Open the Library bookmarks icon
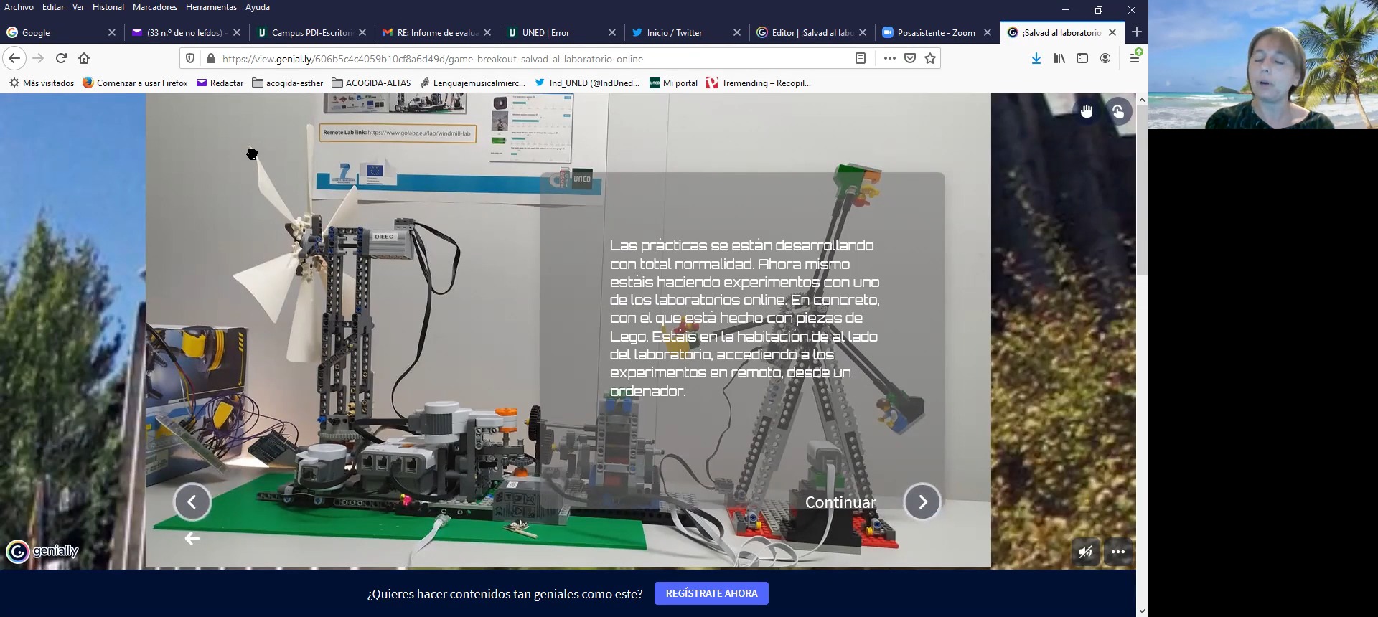Image resolution: width=1378 pixels, height=617 pixels. pyautogui.click(x=1059, y=59)
